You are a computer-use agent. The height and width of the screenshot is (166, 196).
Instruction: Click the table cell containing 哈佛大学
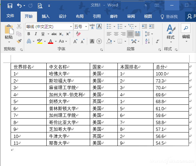coord(68,74)
